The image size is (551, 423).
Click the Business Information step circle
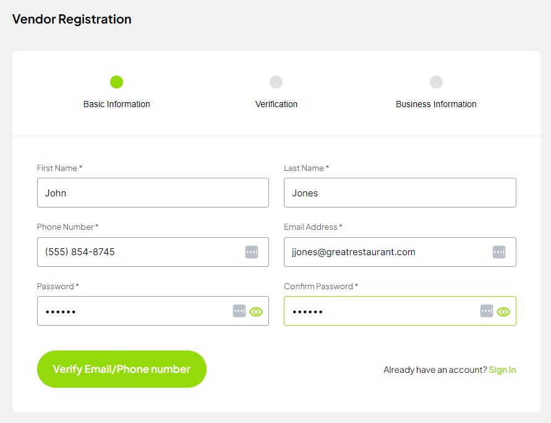(436, 82)
